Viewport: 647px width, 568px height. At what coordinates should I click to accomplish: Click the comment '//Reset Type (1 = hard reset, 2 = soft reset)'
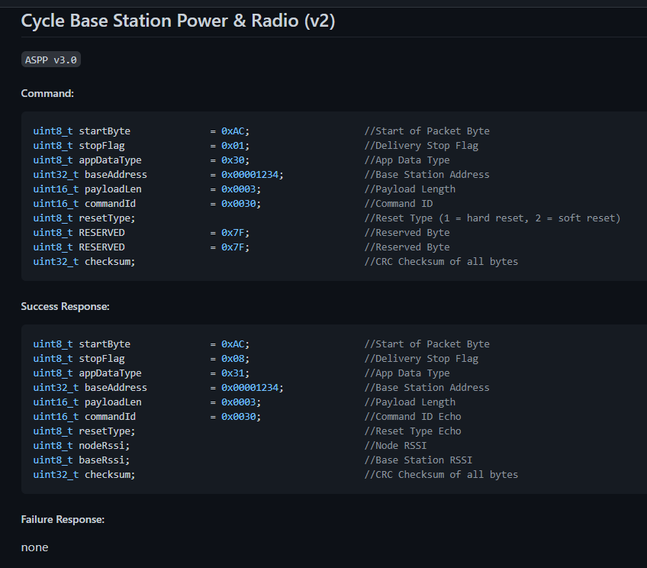pyautogui.click(x=492, y=218)
